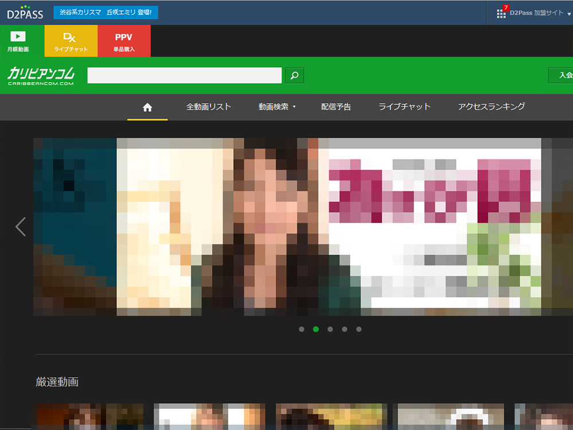The width and height of the screenshot is (573, 430).
Task: Select the yellow ライブチャット DX icon
Action: coord(71,41)
